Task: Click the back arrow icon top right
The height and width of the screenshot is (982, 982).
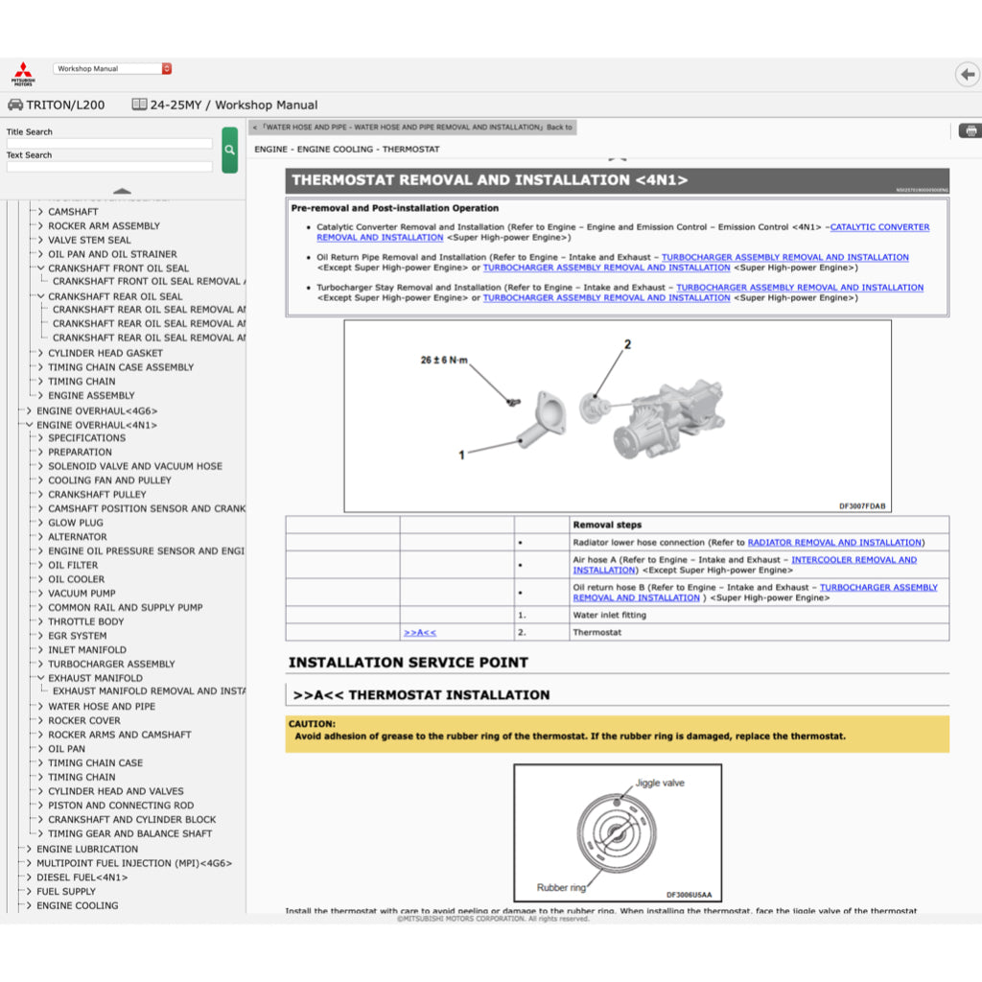Action: click(x=967, y=75)
